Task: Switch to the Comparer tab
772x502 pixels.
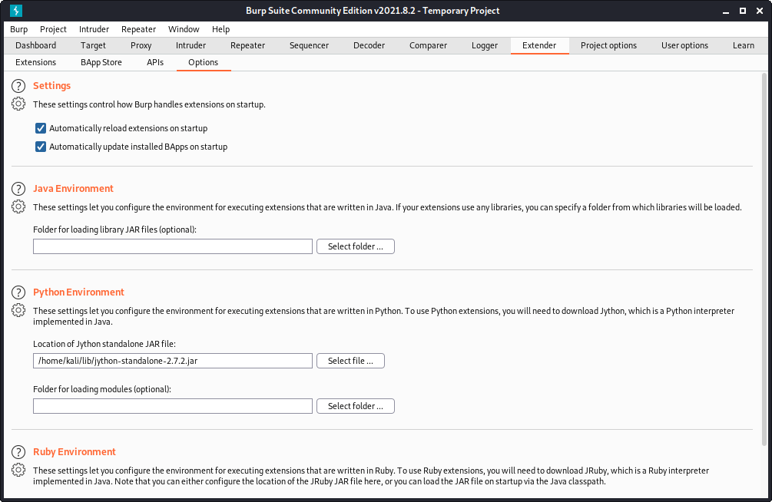Action: (428, 45)
